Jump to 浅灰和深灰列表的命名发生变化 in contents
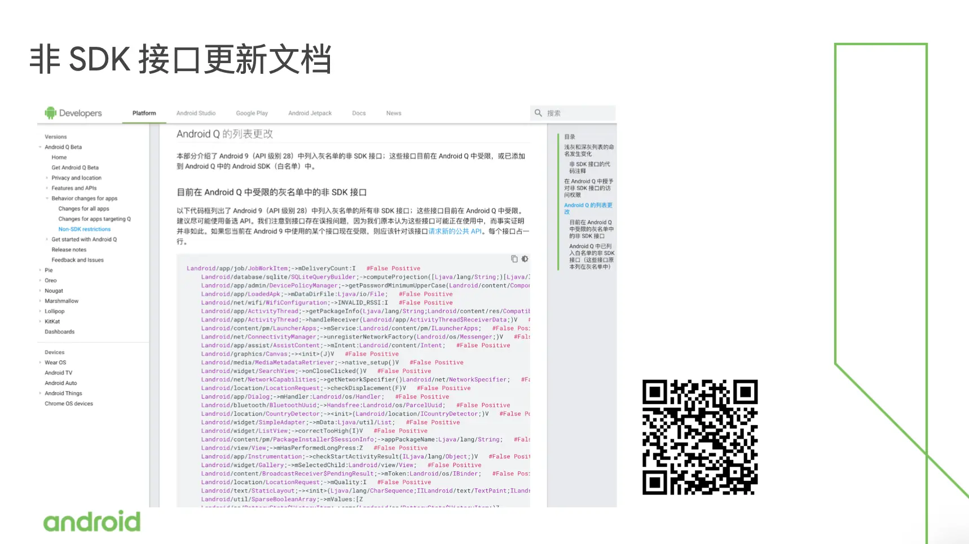The image size is (969, 544). click(x=589, y=150)
